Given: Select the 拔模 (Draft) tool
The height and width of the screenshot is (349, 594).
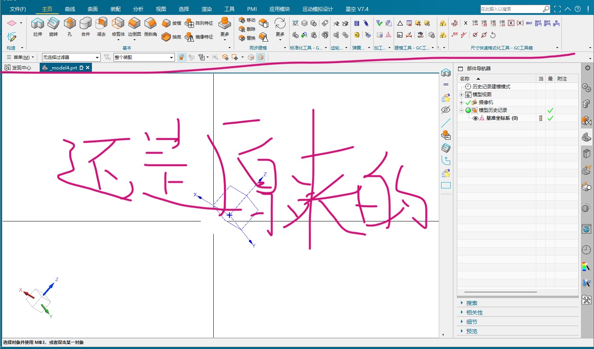Looking at the screenshot, I should (172, 23).
